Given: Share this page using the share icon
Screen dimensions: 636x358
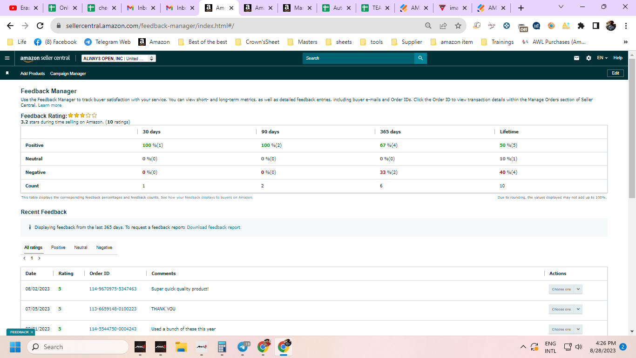Looking at the screenshot, I should pyautogui.click(x=443, y=26).
